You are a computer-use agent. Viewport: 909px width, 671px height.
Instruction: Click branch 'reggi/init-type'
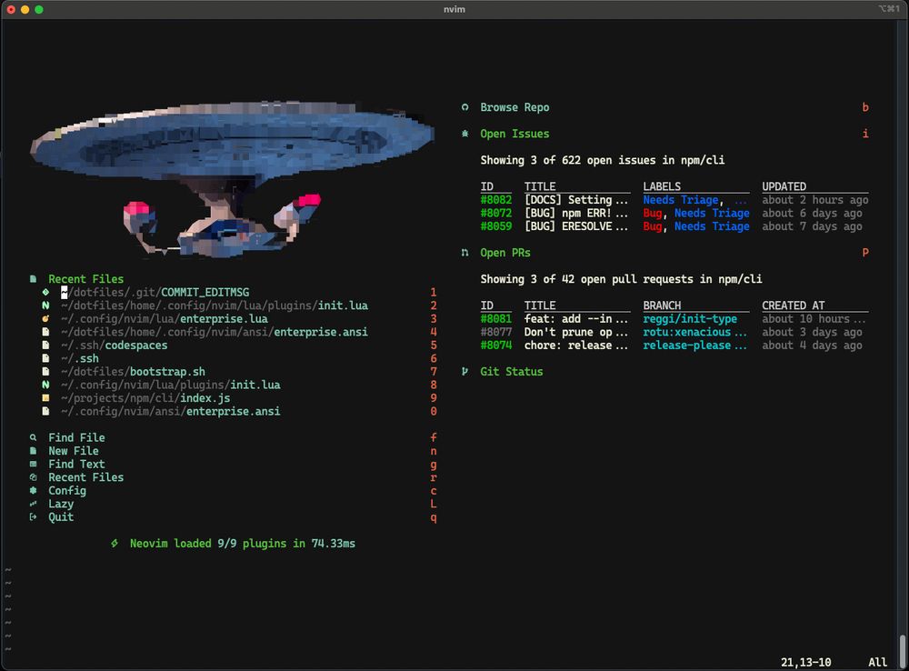click(690, 319)
